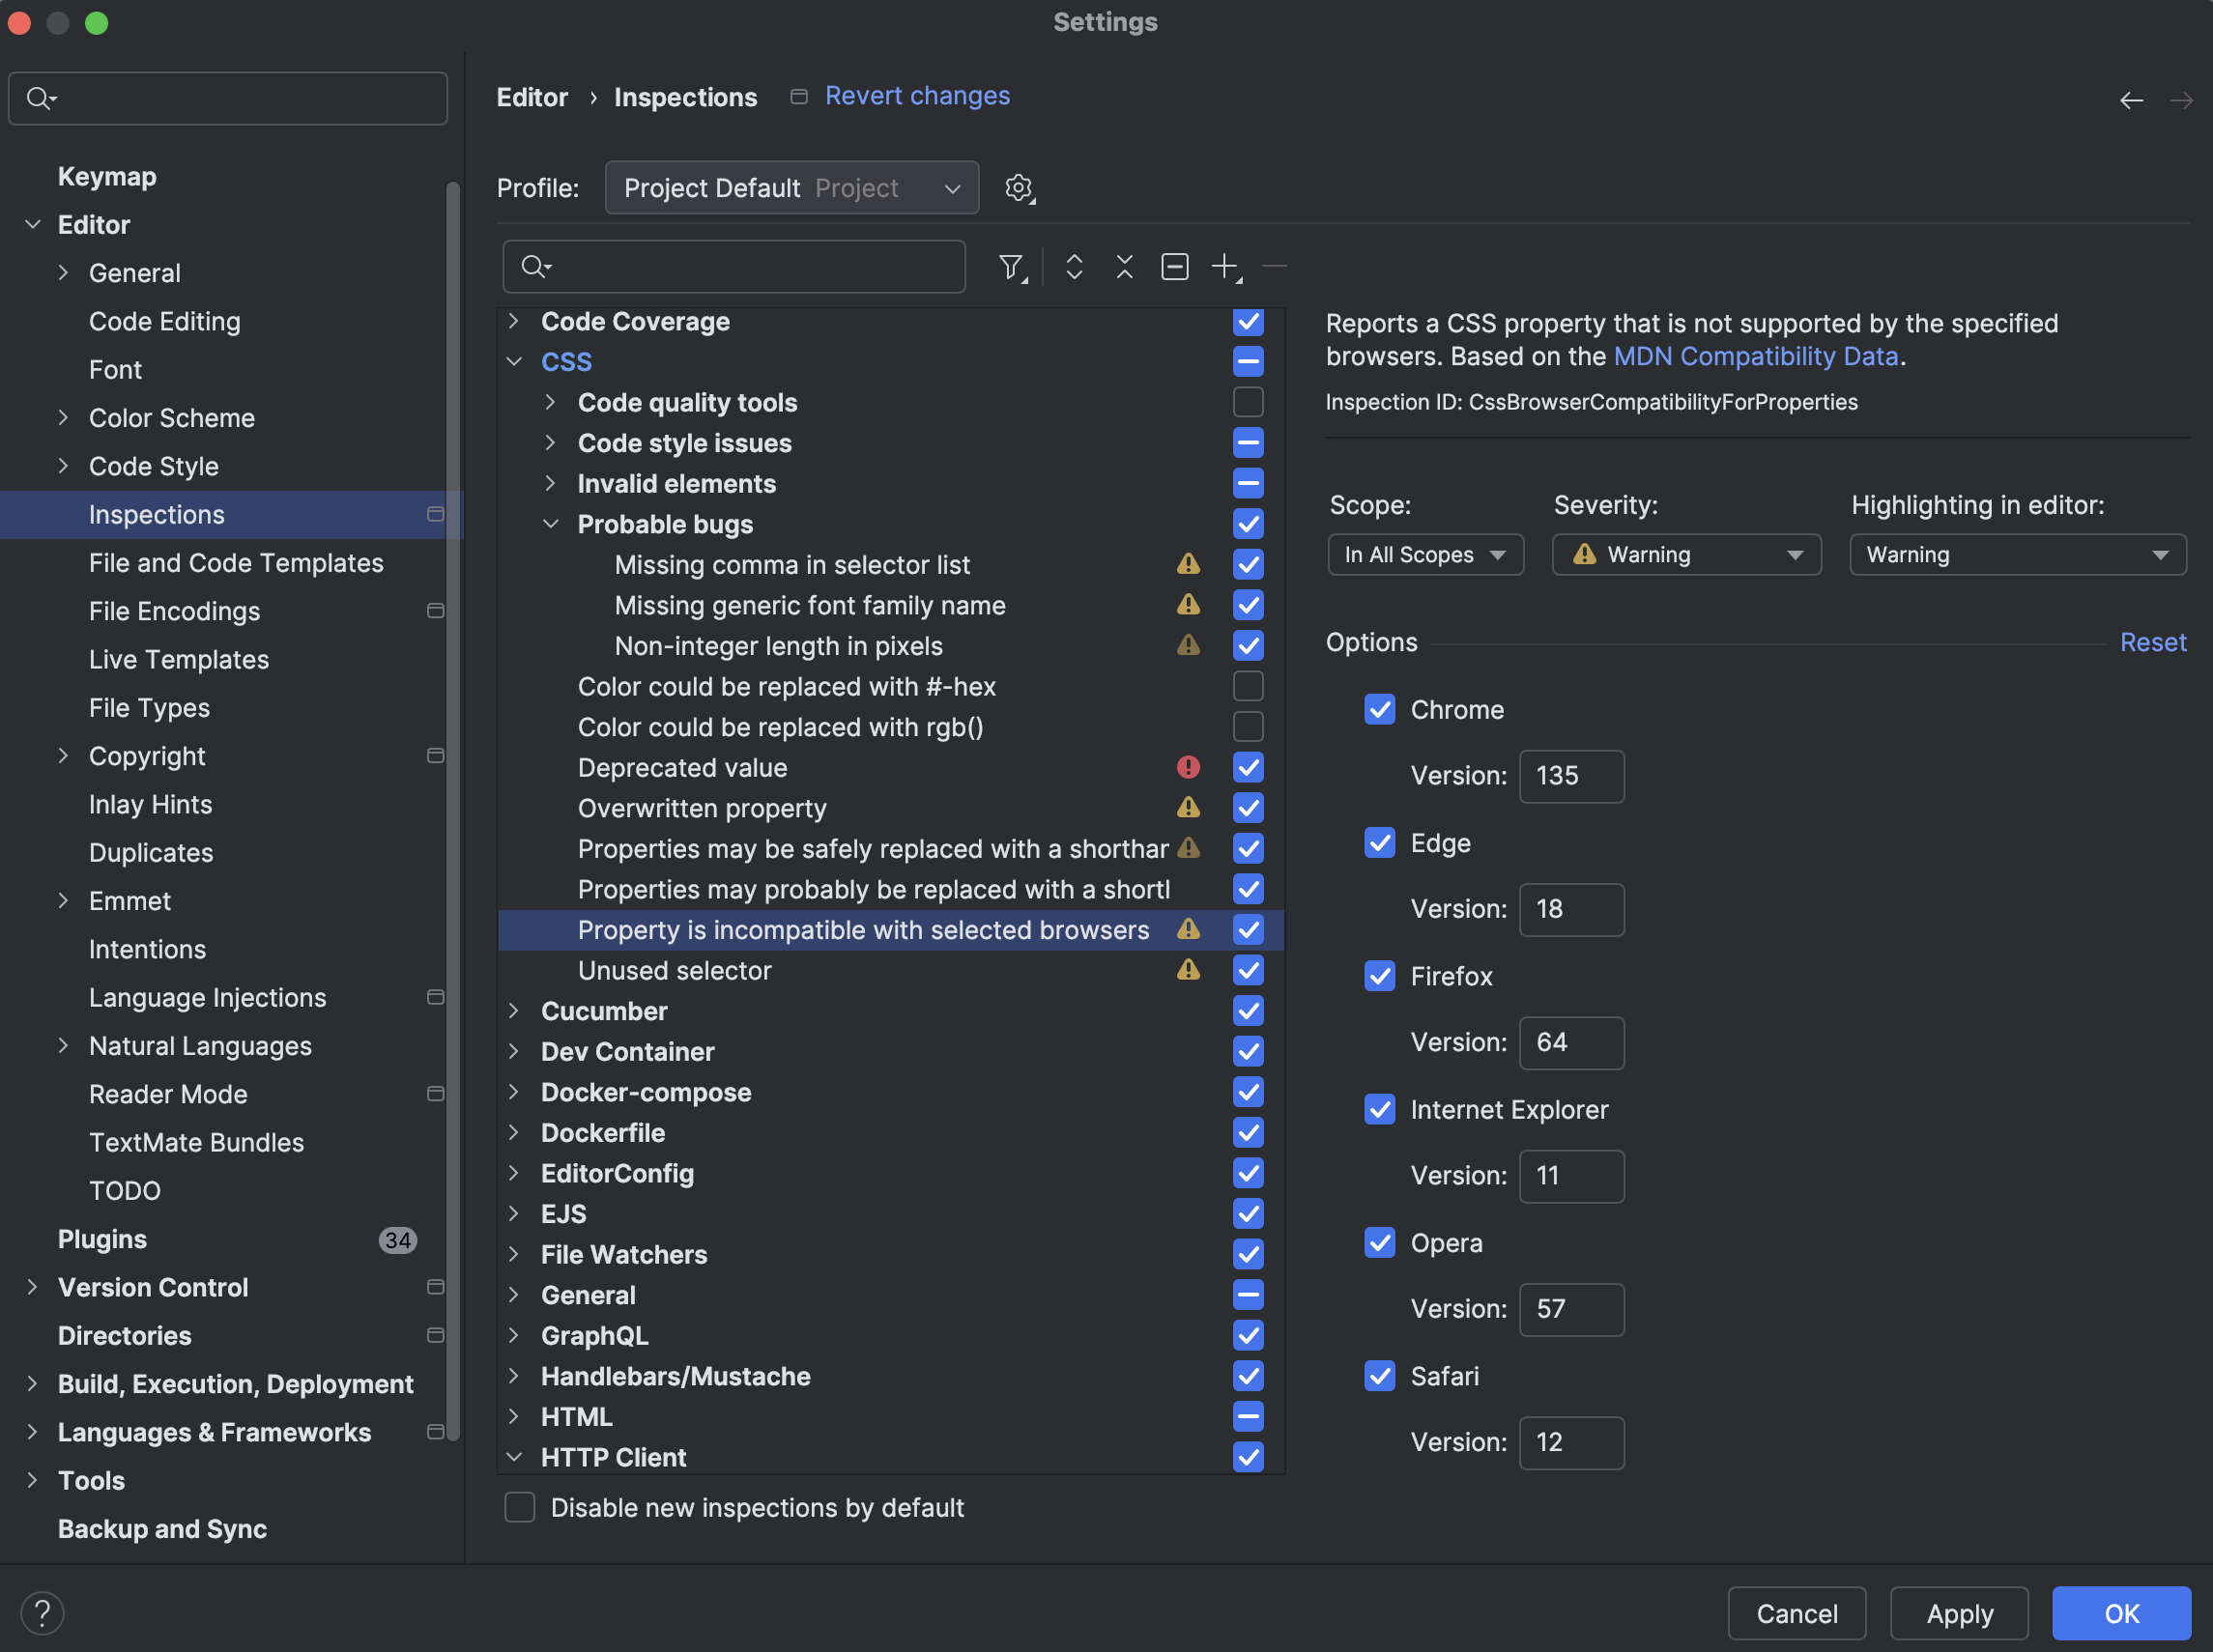
Task: Open the MDN Compatibility Data link
Action: pyautogui.click(x=1756, y=355)
